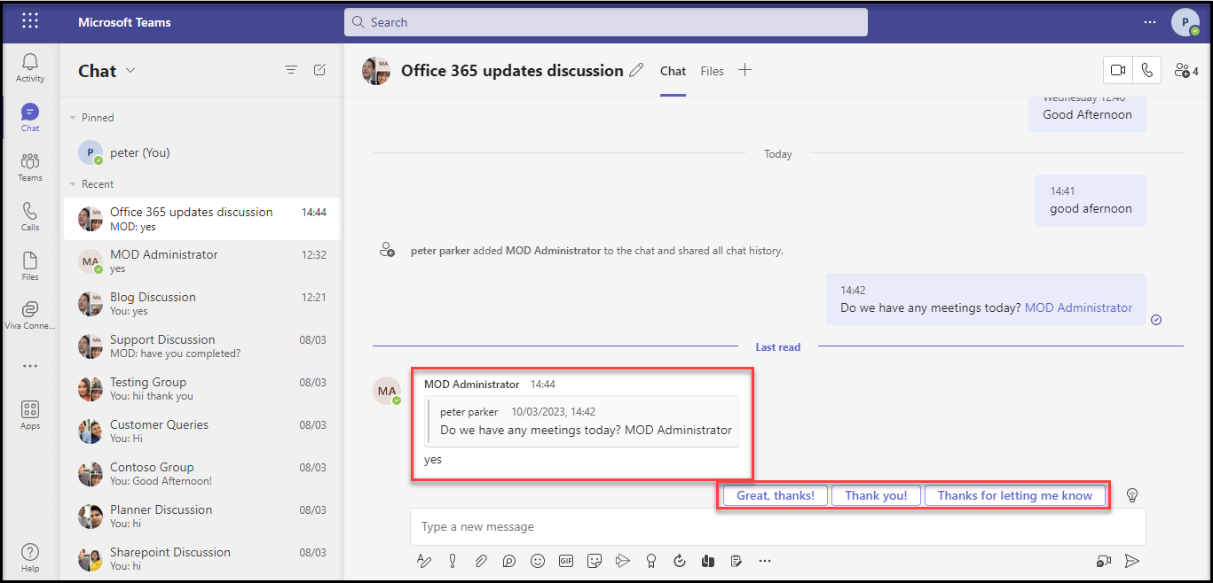Send the "Great, thanks!" suggested reply
The width and height of the screenshot is (1213, 583).
pos(775,495)
